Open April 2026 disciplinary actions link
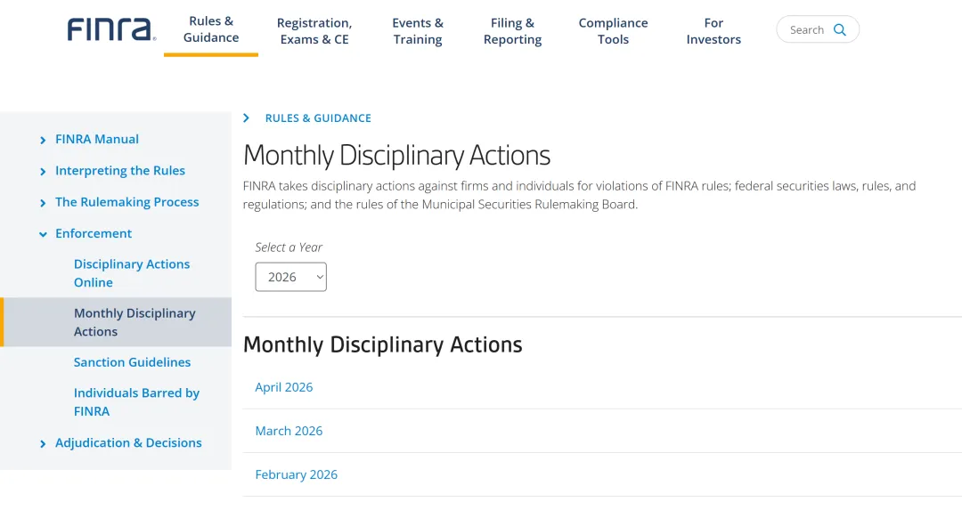This screenshot has width=962, height=510. [x=284, y=387]
